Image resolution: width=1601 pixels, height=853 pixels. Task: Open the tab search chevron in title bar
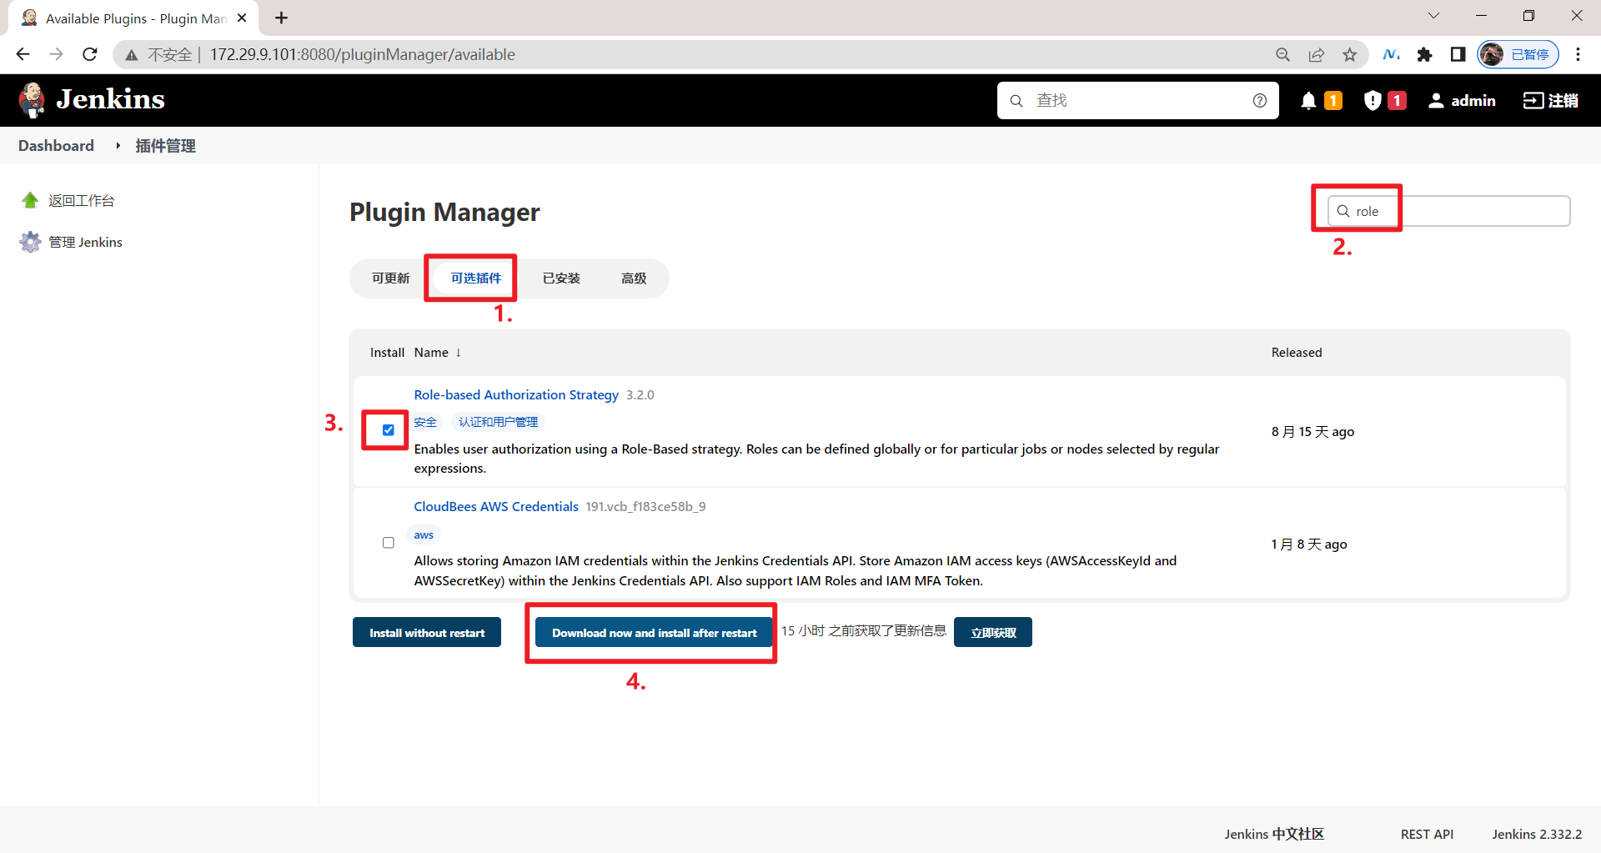[x=1433, y=15]
